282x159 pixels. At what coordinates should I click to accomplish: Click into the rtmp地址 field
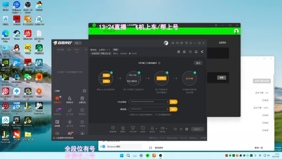pos(149,102)
